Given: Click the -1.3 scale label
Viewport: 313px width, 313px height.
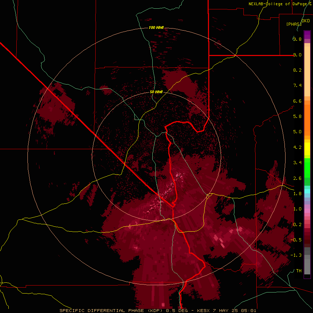Looking at the screenshot, I should click(296, 255).
